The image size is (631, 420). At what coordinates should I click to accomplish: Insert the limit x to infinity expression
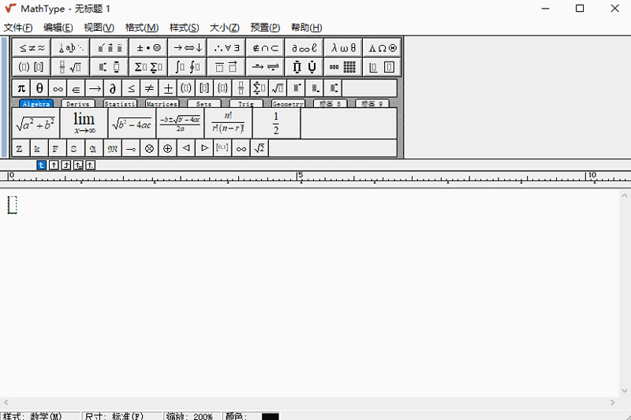coord(84,123)
